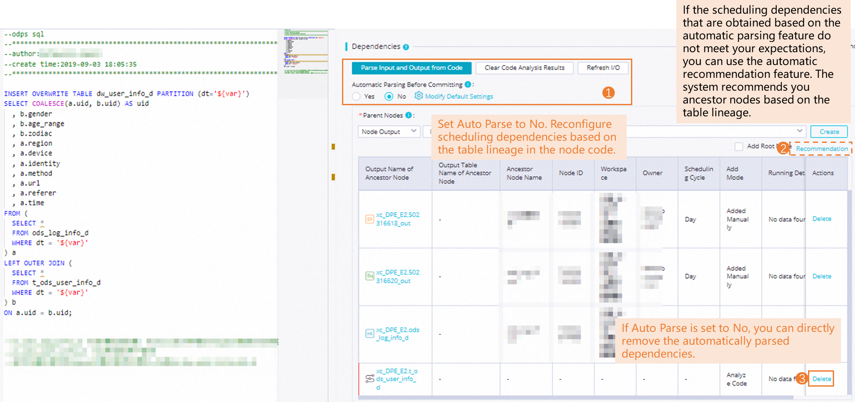Click the Create button for parent nodes
The height and width of the screenshot is (402, 855).
(x=829, y=132)
